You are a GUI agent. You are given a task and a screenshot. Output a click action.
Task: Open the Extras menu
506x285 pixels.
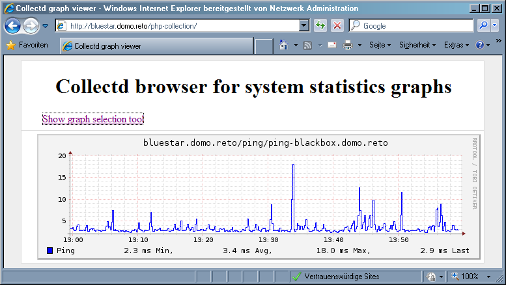pos(456,46)
